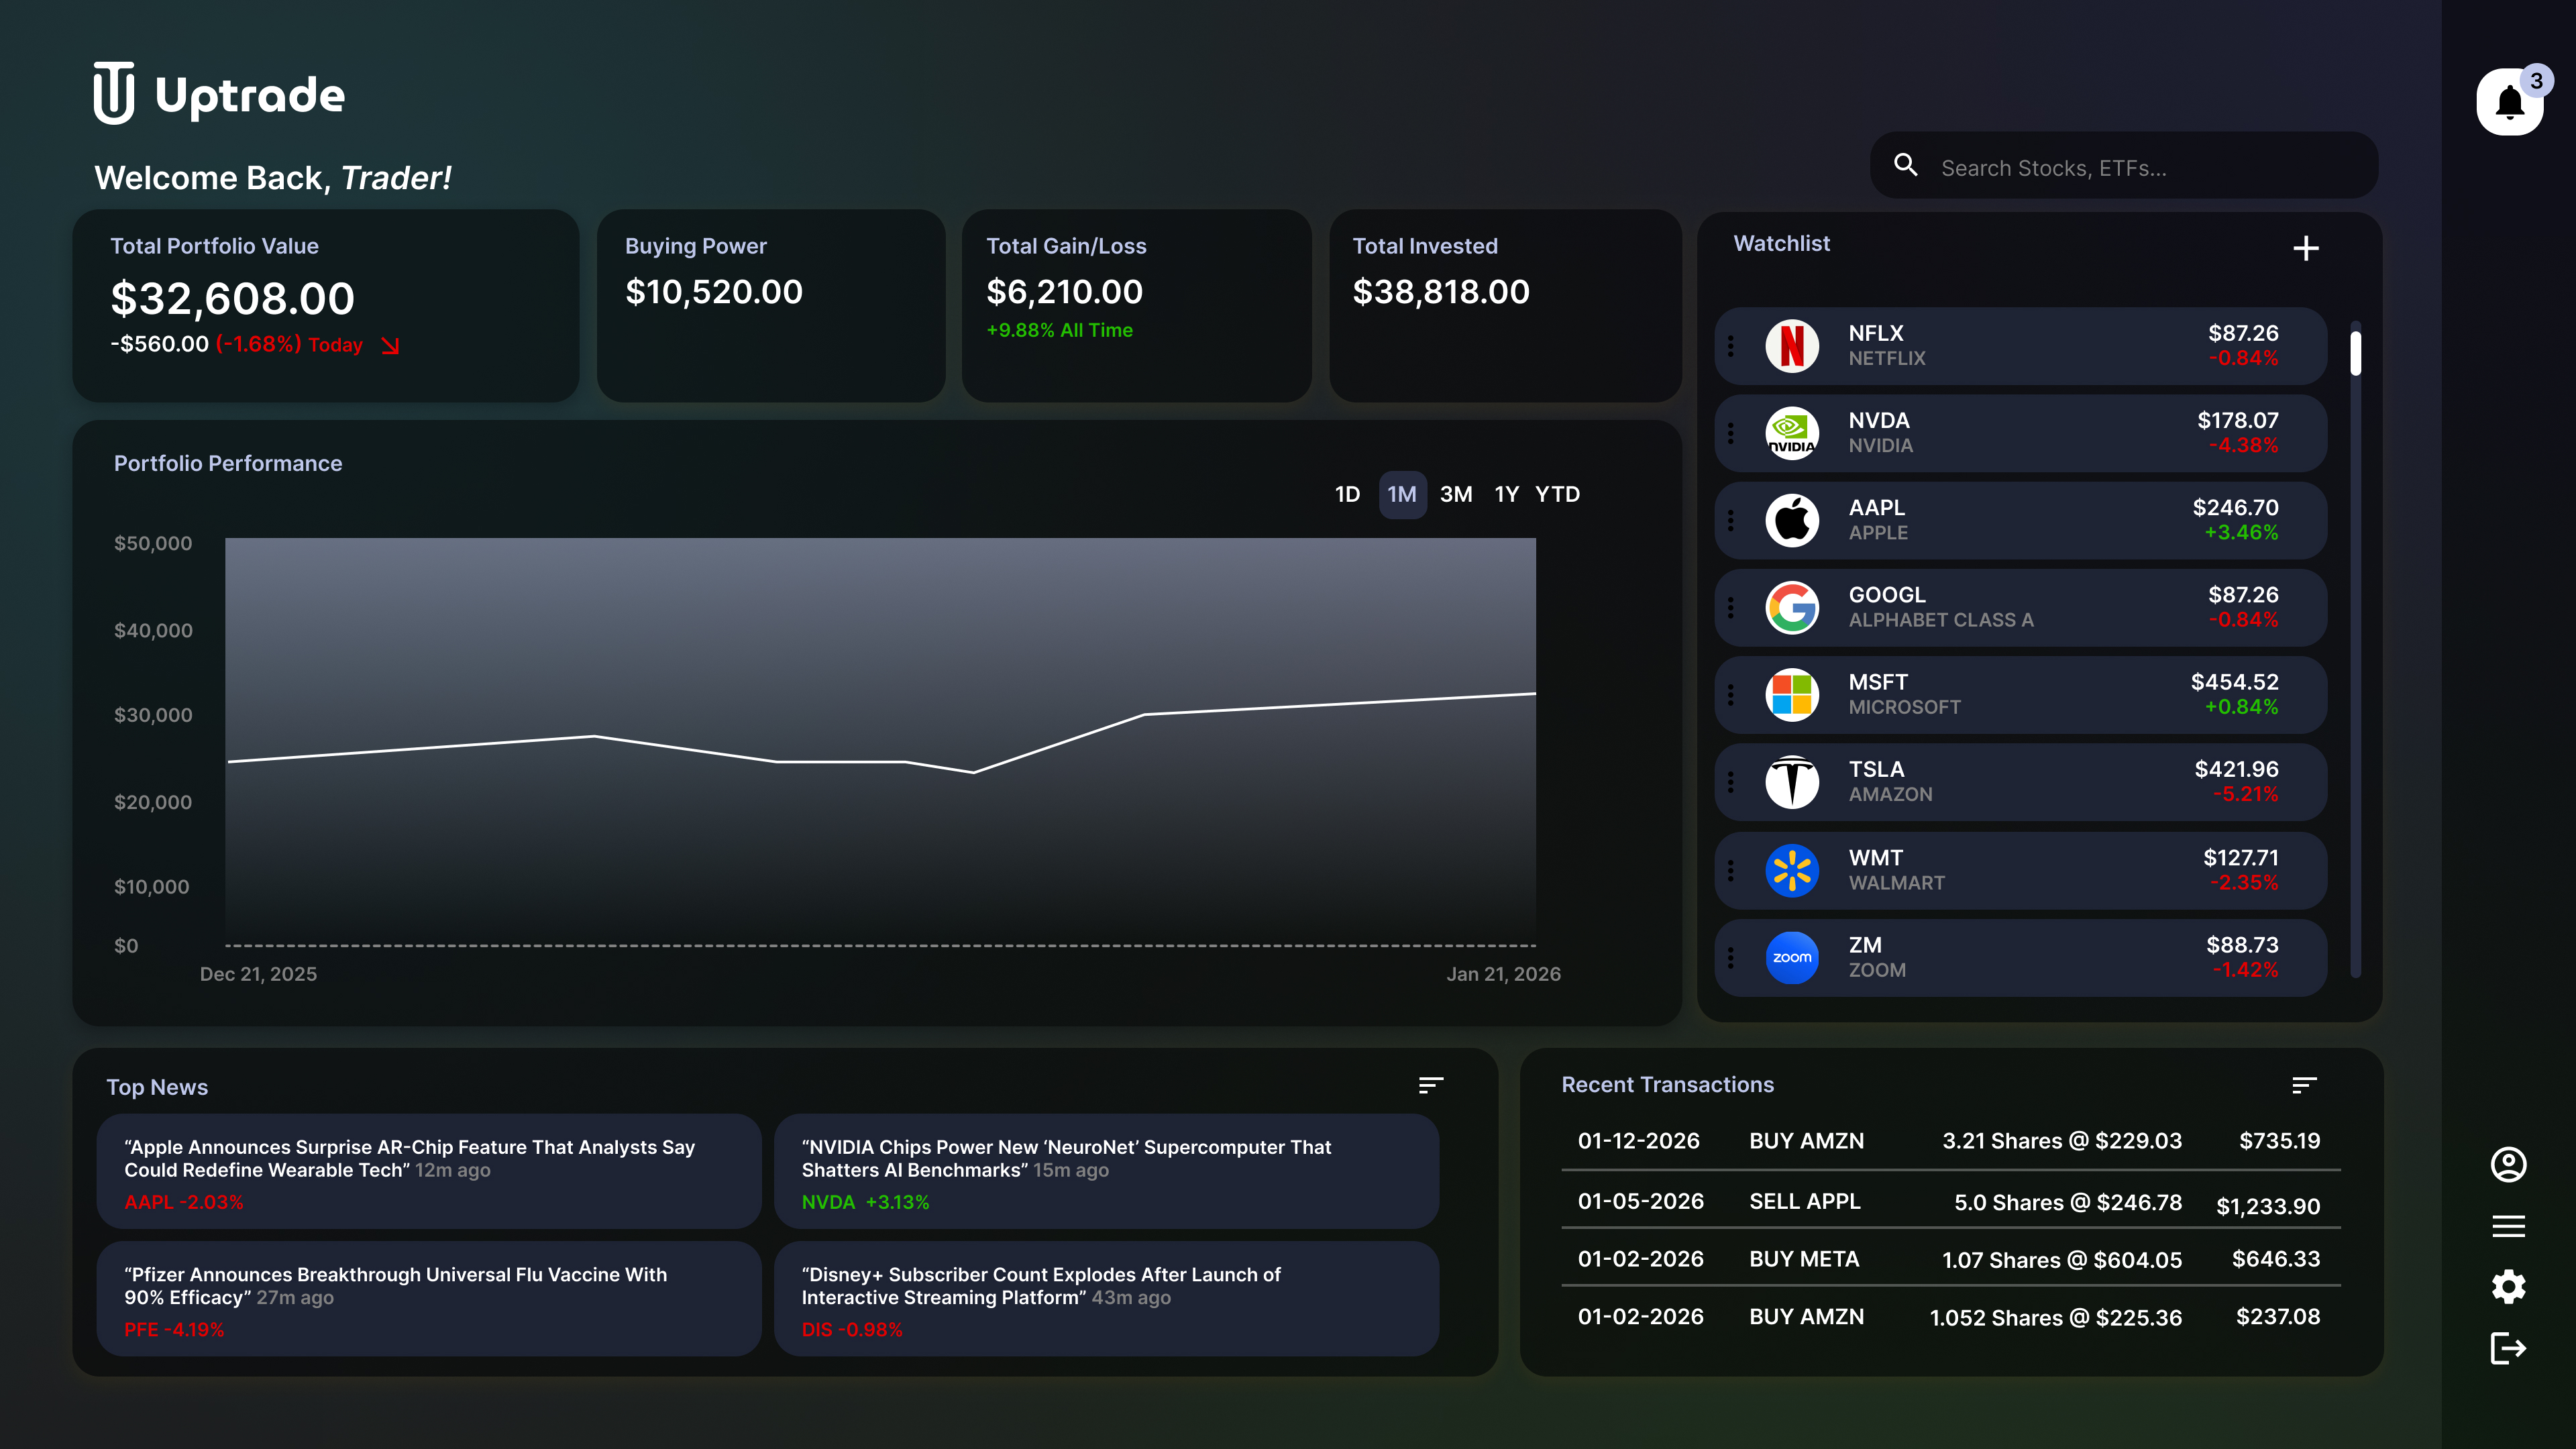Screen dimensions: 2576x1449
Task: Open the Buying Power card
Action: coord(771,305)
